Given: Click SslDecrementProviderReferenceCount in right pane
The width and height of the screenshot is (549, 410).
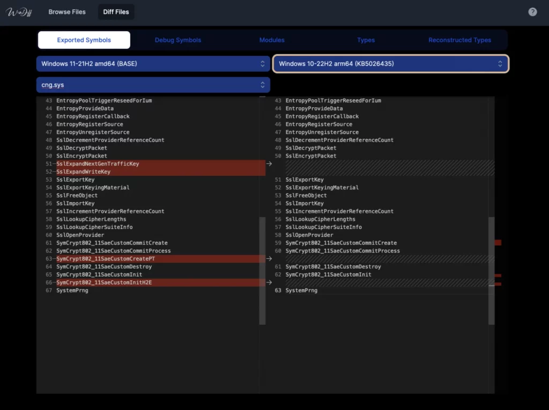Looking at the screenshot, I should click(339, 140).
